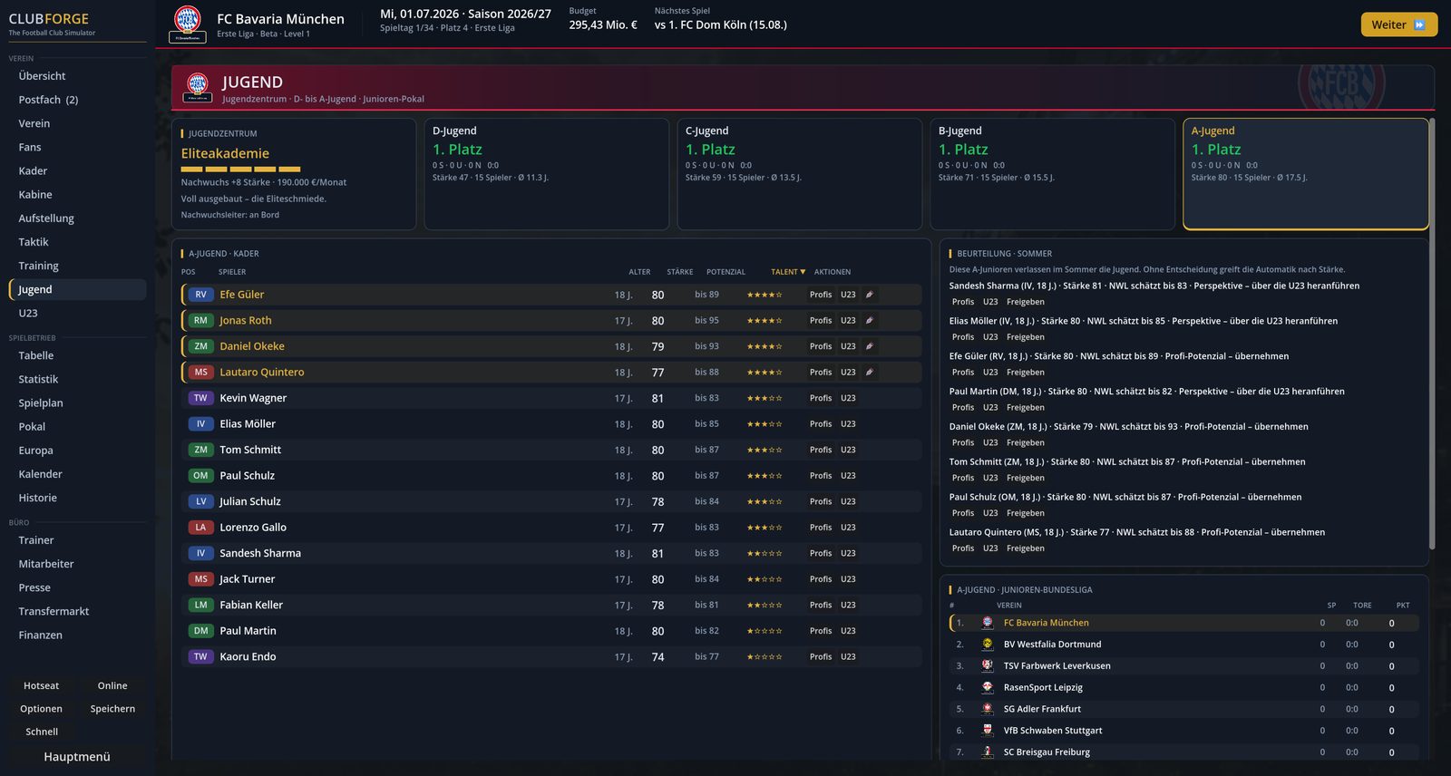Click the RM position badge for Jonas Roth
The width and height of the screenshot is (1451, 776).
pyautogui.click(x=200, y=320)
